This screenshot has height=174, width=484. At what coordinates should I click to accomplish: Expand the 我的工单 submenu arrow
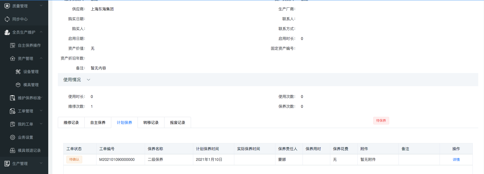click(x=41, y=124)
